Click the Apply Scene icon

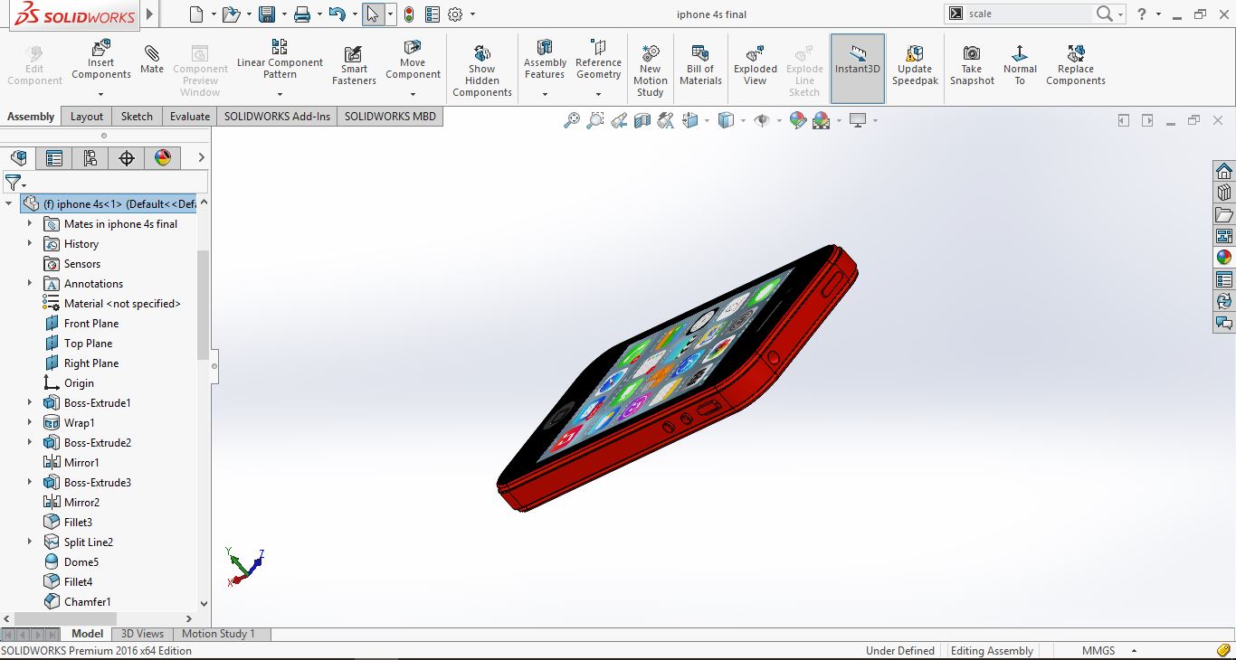(822, 120)
